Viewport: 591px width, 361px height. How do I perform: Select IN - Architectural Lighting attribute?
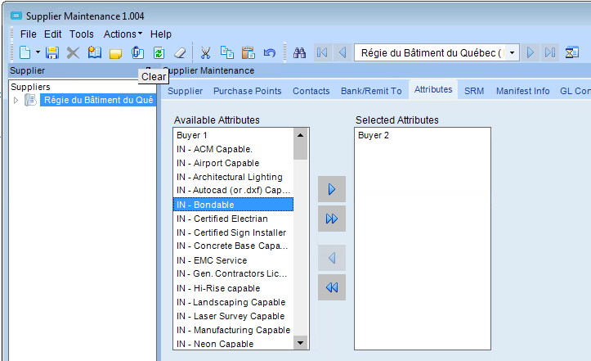tap(233, 177)
